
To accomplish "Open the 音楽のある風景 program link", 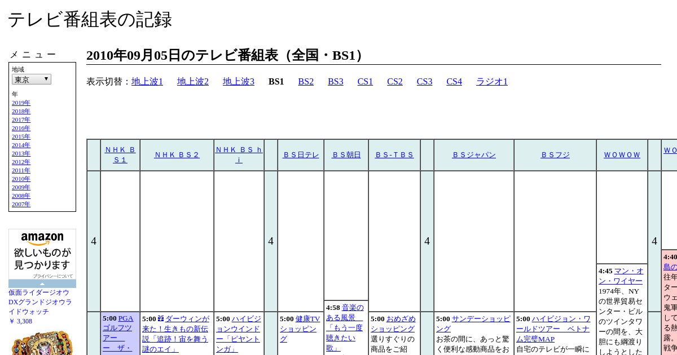I will point(345,327).
